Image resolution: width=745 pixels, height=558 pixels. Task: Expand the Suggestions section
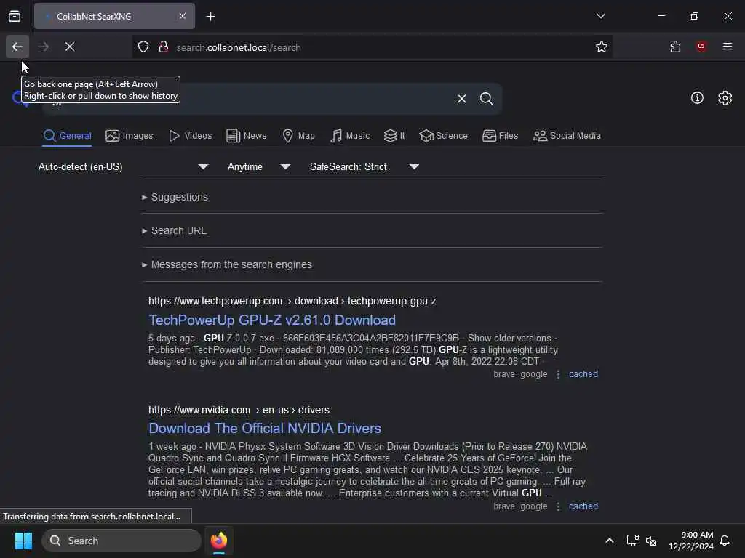pos(175,197)
